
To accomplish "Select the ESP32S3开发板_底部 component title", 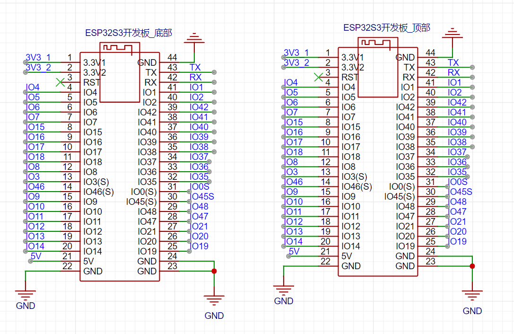I will click(x=129, y=33).
